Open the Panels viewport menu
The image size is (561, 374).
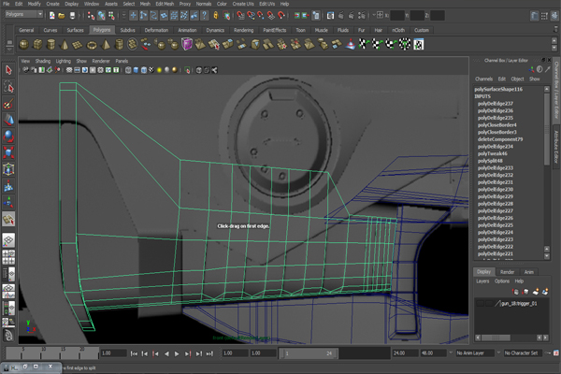[x=122, y=61]
